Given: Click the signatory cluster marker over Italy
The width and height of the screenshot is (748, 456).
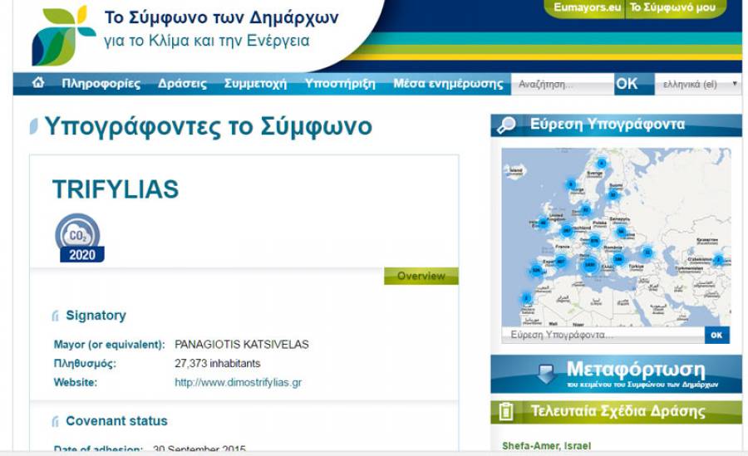Looking at the screenshot, I should pos(590,266).
